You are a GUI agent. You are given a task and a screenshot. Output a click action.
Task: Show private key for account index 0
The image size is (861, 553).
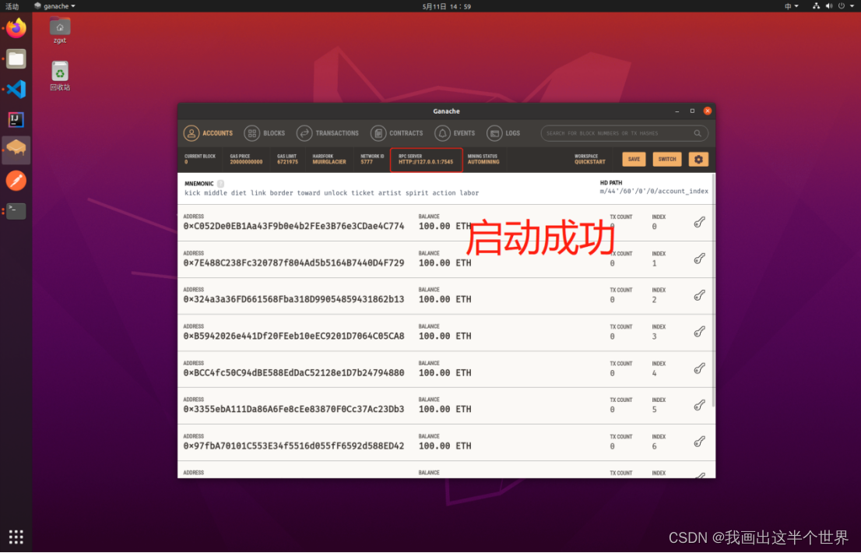tap(699, 223)
